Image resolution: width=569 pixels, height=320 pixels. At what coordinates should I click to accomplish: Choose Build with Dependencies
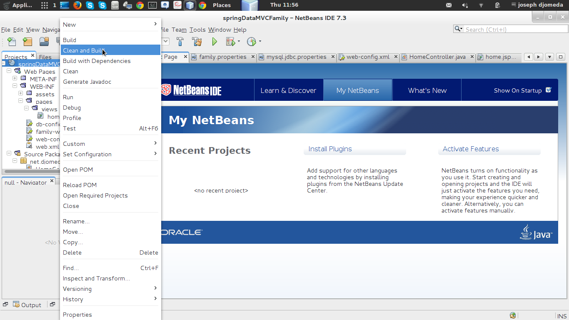[x=110, y=61]
